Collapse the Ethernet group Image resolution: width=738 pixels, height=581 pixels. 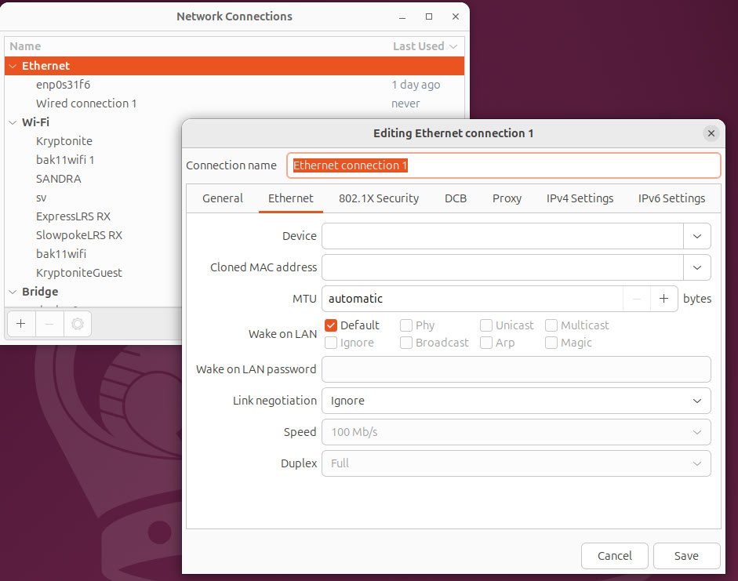pos(13,66)
